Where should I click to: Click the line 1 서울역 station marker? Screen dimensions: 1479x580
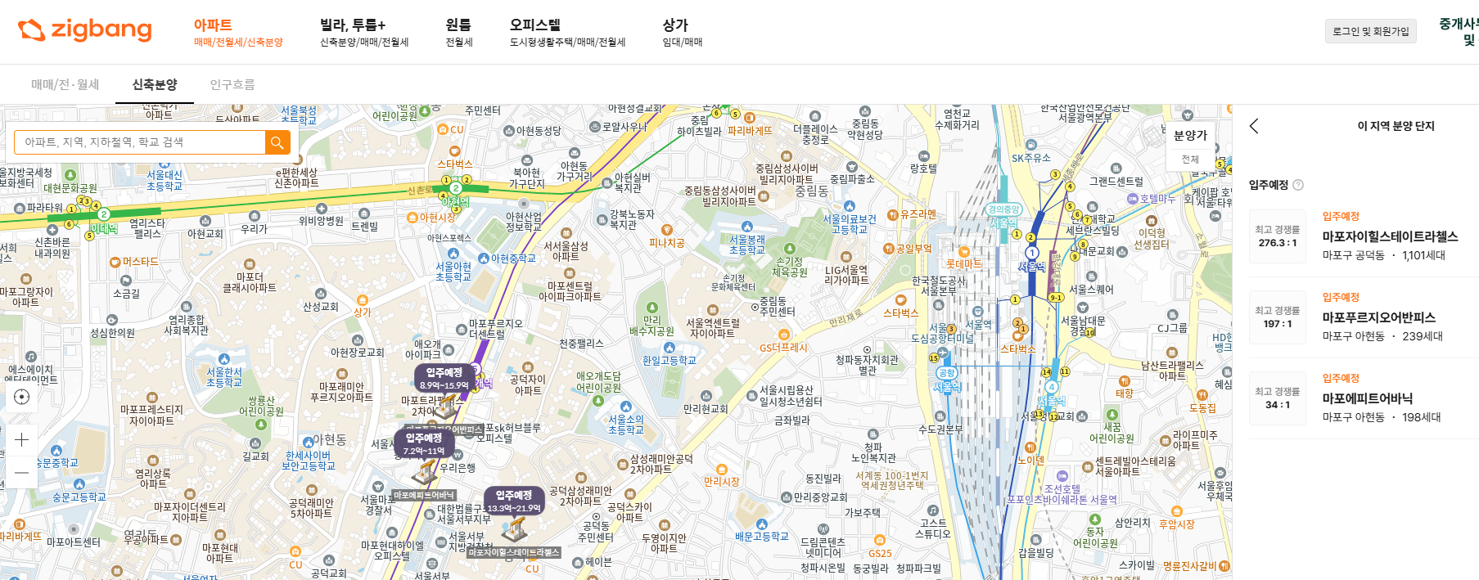(1032, 254)
